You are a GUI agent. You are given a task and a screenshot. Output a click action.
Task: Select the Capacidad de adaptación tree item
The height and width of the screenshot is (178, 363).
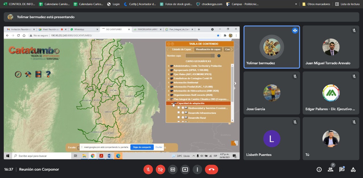198,103
